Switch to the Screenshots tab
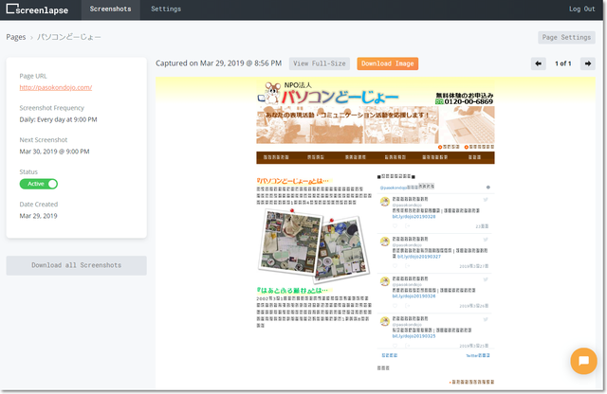This screenshot has height=394, width=607. click(111, 9)
